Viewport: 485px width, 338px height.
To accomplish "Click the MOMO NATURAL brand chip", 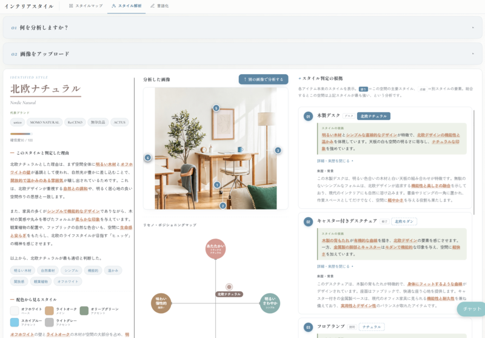I will point(44,122).
